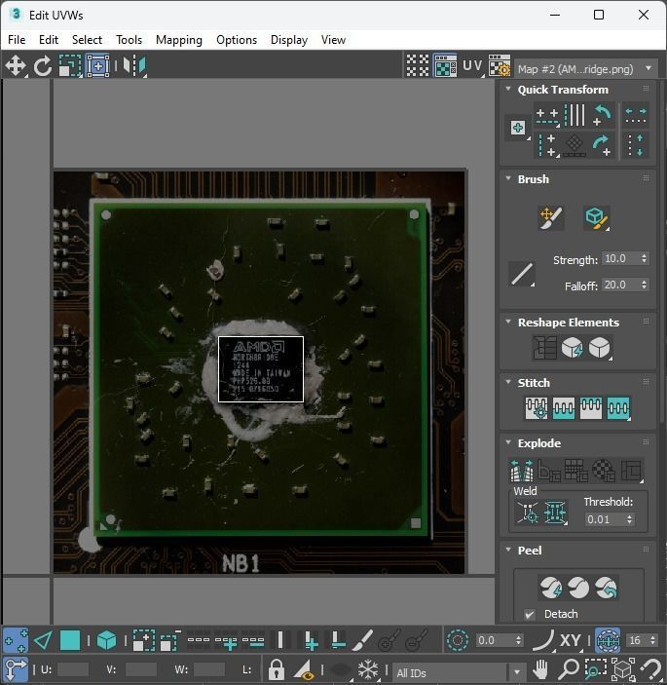Screen dimensions: 667x685
Task: Open the Map #2 texture dropdown
Action: (x=586, y=69)
